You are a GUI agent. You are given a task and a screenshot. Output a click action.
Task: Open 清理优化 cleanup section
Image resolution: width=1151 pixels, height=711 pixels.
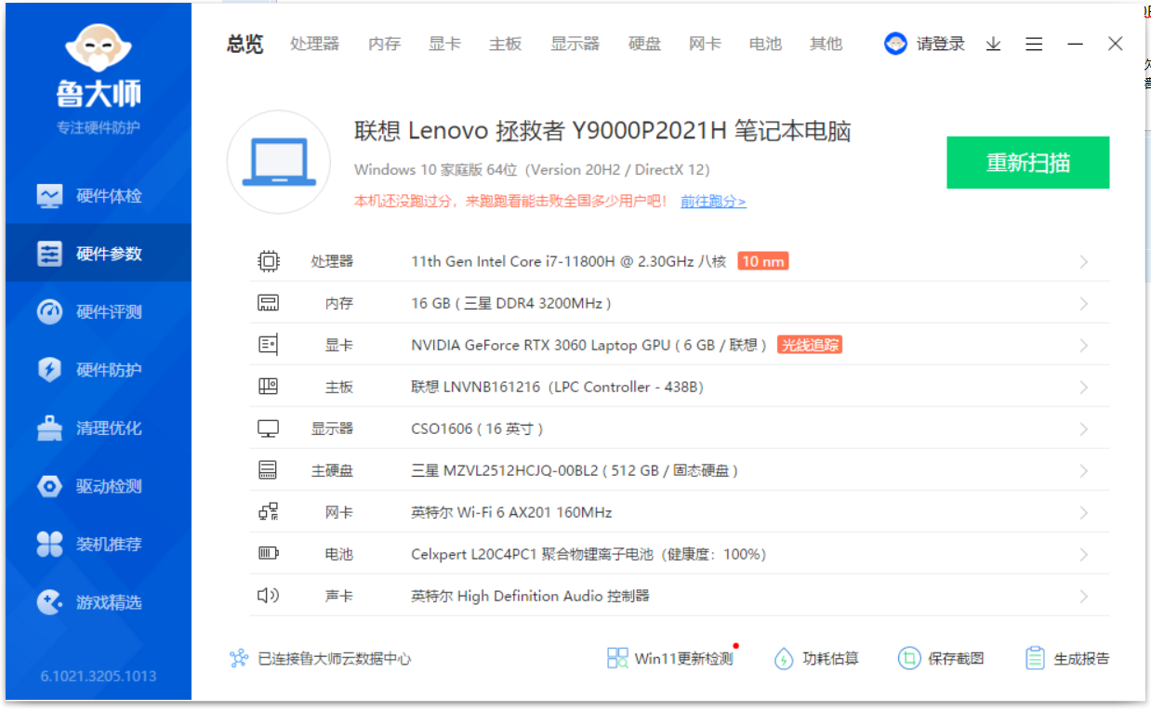pyautogui.click(x=99, y=428)
